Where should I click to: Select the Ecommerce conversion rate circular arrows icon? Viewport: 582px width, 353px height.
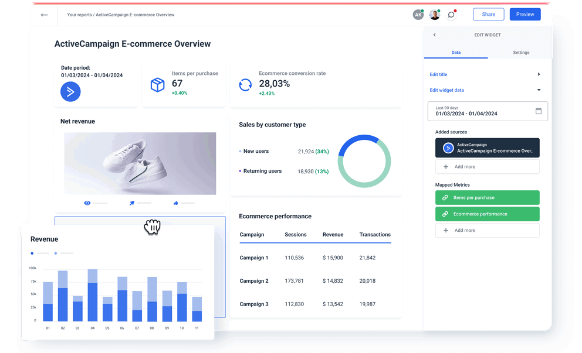coord(245,84)
